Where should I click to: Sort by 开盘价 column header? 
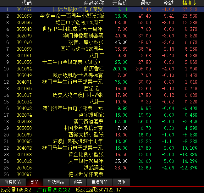(120, 3)
